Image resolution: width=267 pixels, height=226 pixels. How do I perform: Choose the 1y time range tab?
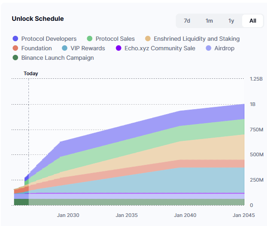click(x=231, y=21)
